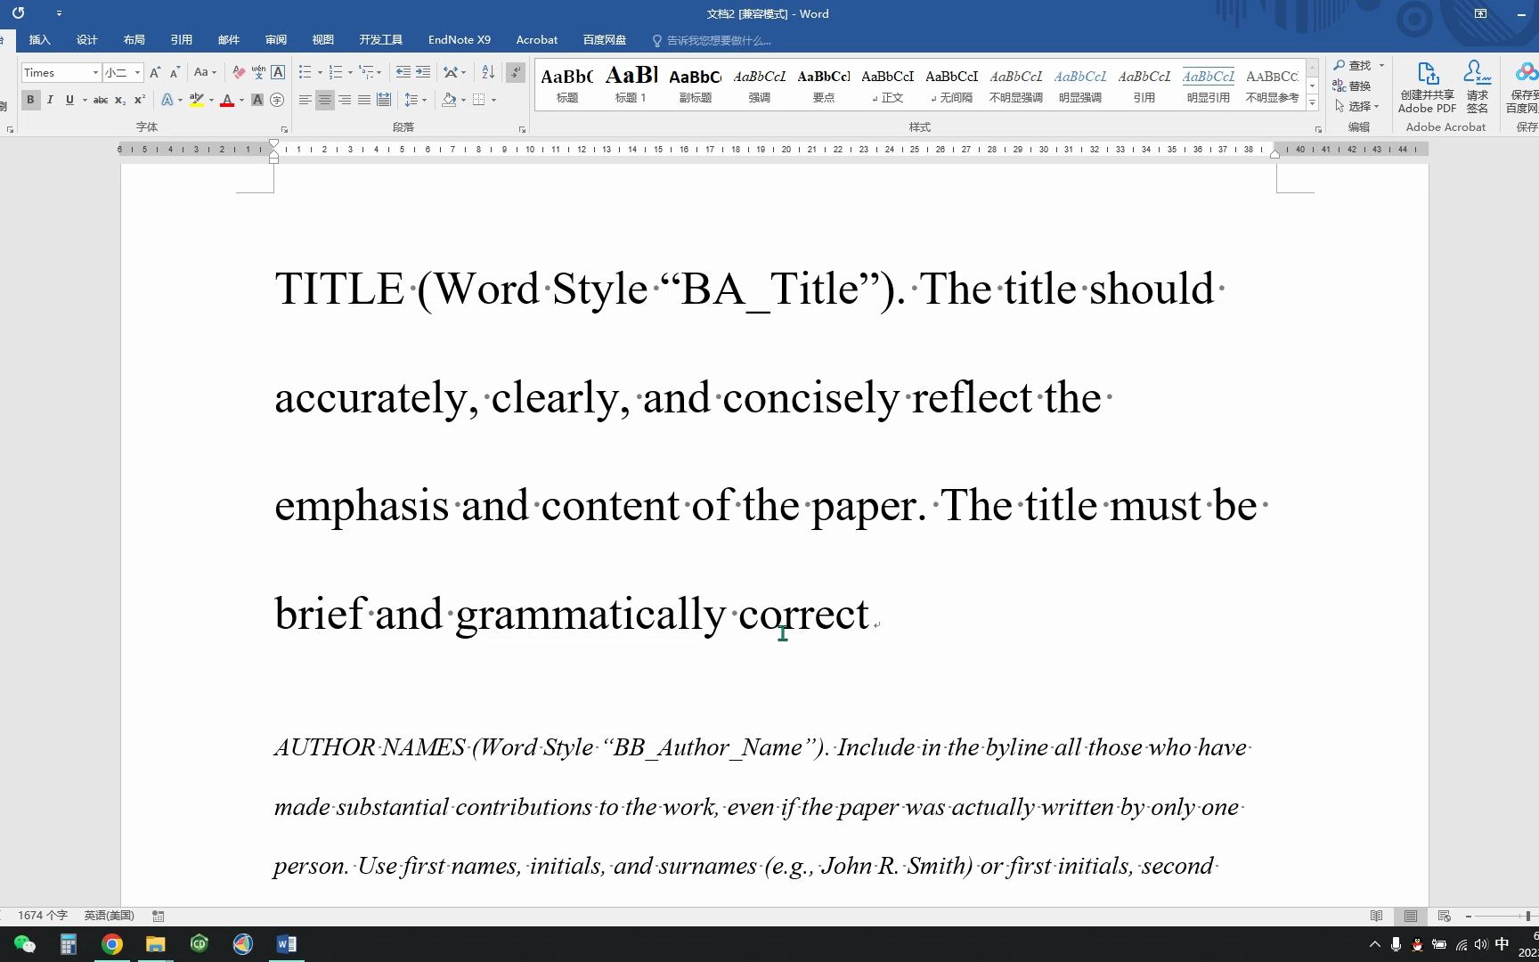Shrink font size with smaller A icon
1539x962 pixels.
pyautogui.click(x=175, y=72)
